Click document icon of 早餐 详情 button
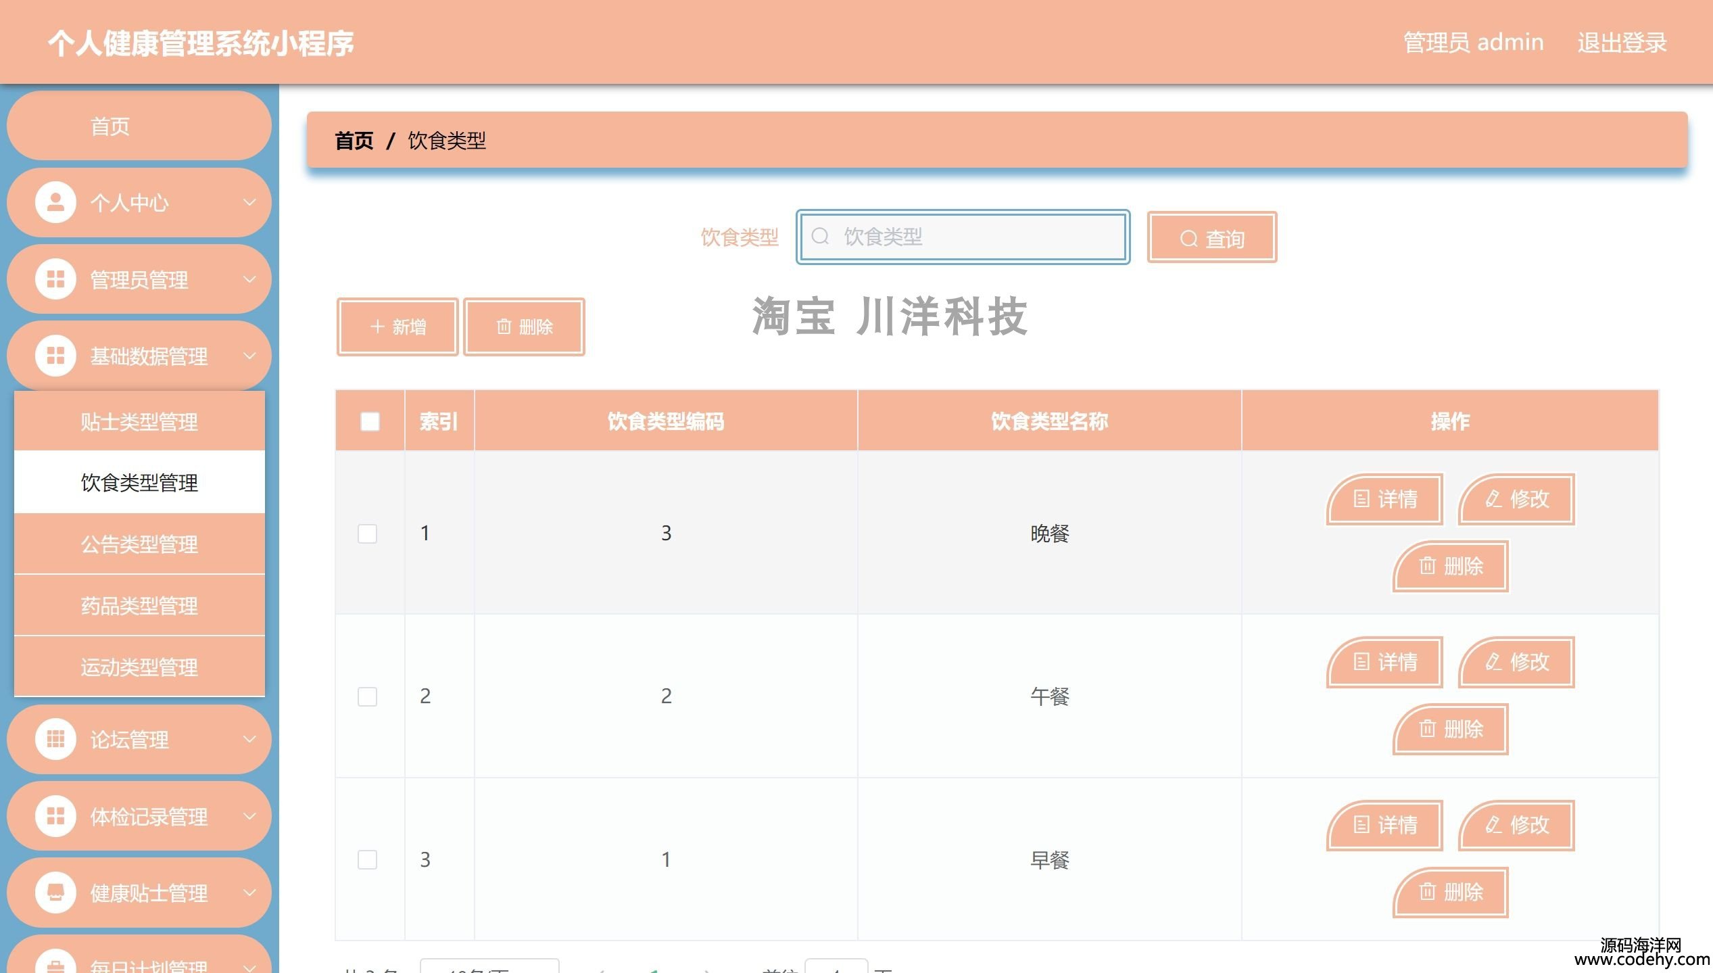 (x=1361, y=824)
